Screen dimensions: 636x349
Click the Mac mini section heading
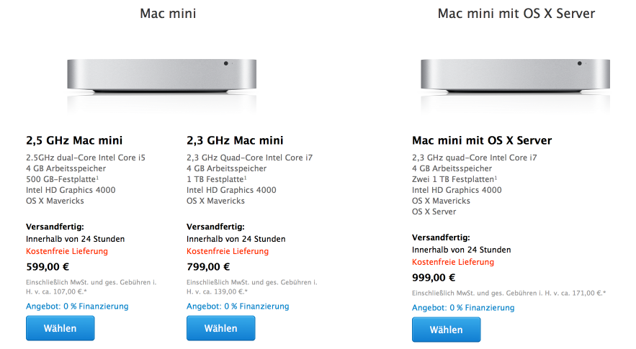[x=168, y=14]
